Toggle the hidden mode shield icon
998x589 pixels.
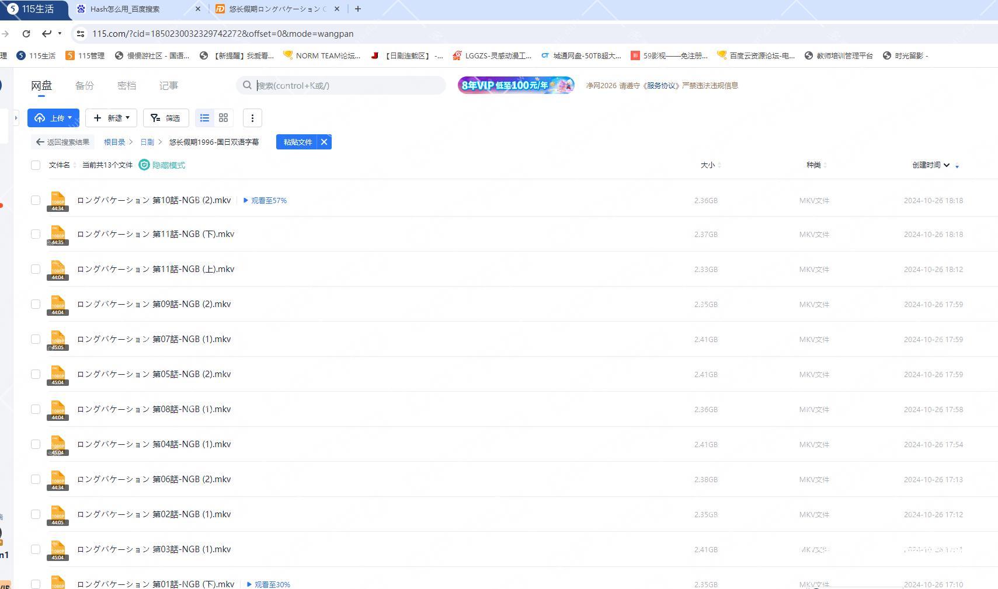(144, 165)
